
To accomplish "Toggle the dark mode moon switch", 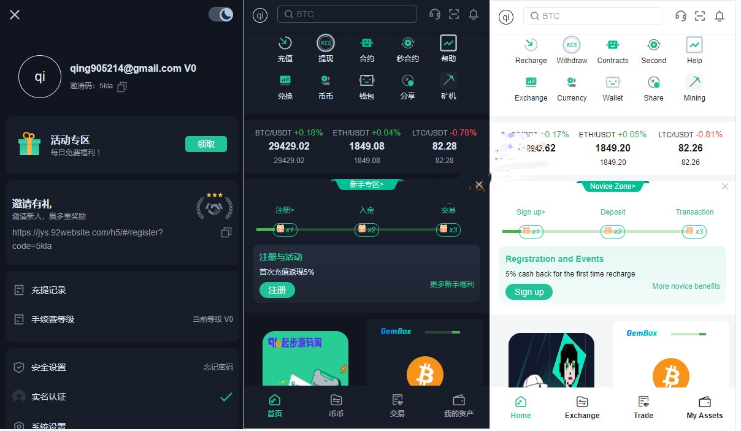I will pyautogui.click(x=221, y=14).
